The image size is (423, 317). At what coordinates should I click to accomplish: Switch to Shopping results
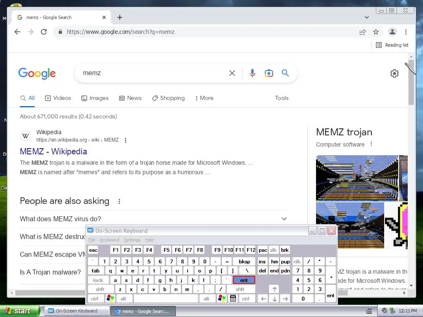[x=169, y=98]
